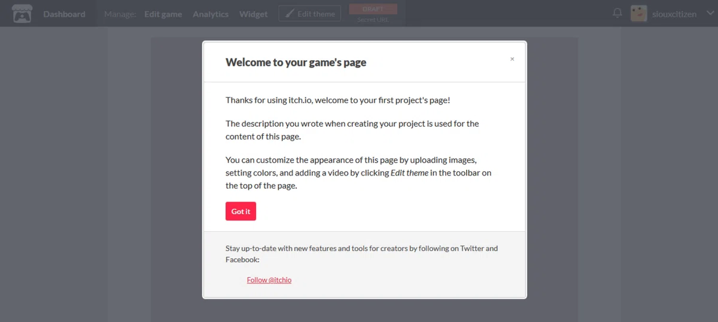
Task: Open siouxcitizen username menu
Action: coord(674,14)
